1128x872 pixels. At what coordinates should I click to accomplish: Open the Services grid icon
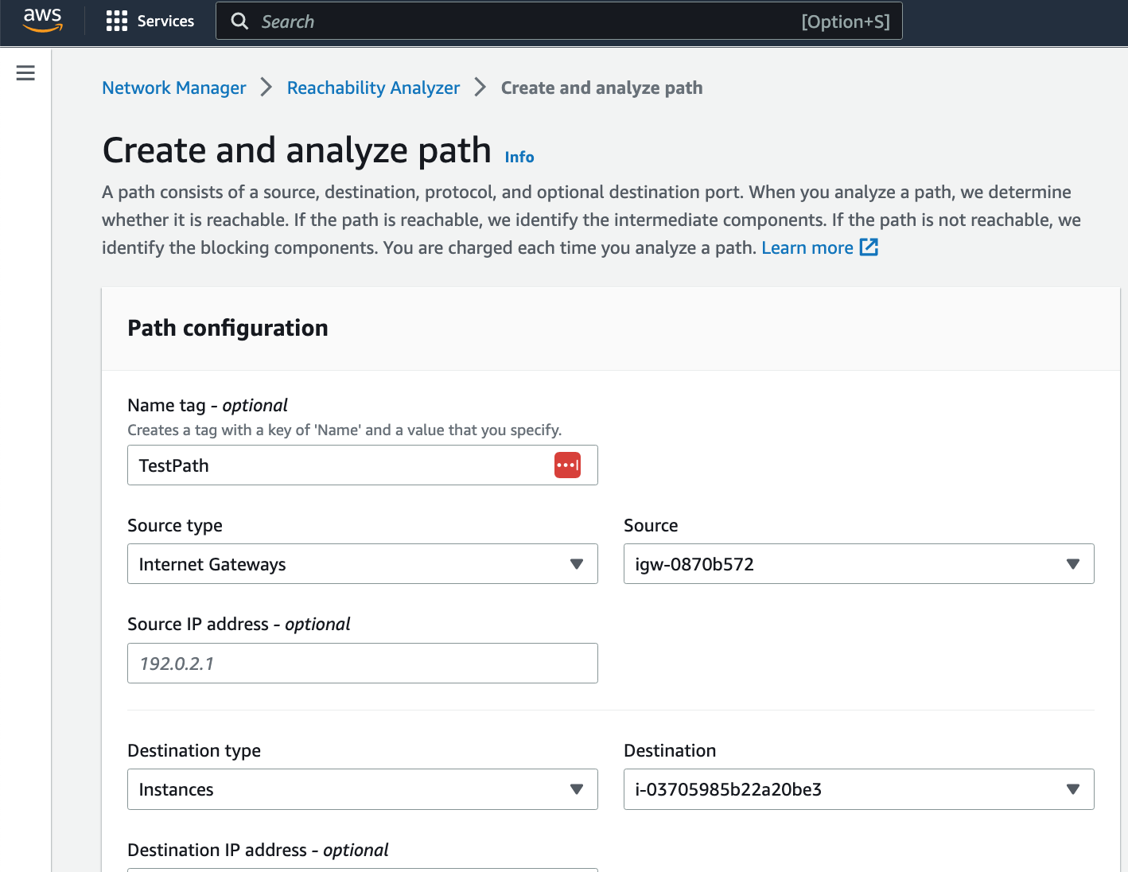click(116, 21)
